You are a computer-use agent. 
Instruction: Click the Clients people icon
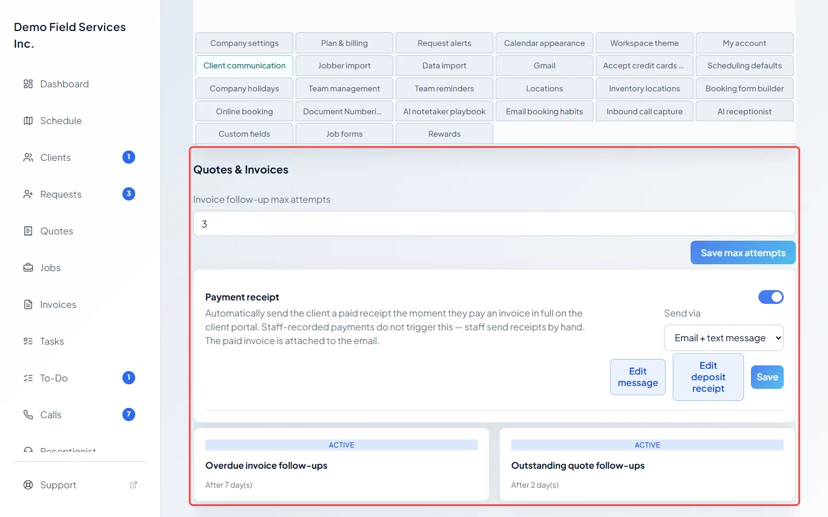coord(28,157)
